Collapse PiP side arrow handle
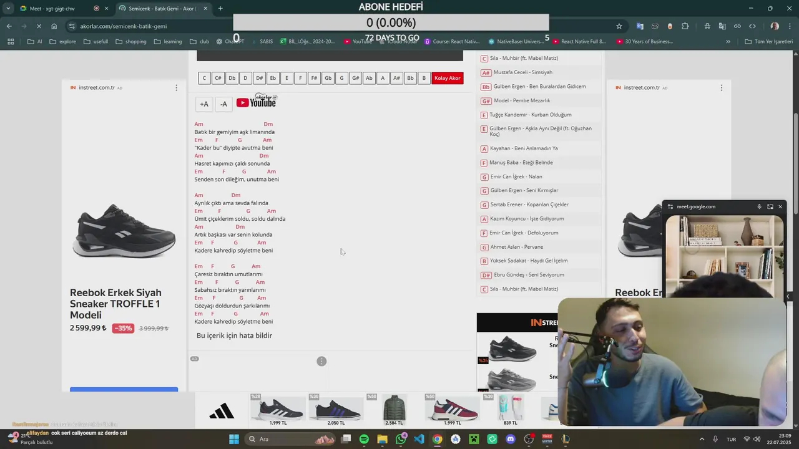Screen dimensions: 799x449 788,296
